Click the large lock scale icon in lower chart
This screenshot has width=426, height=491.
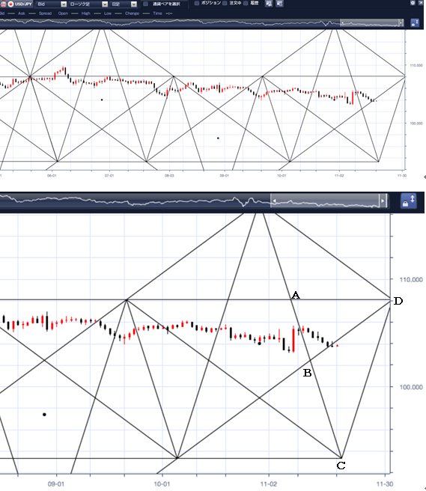tap(409, 201)
